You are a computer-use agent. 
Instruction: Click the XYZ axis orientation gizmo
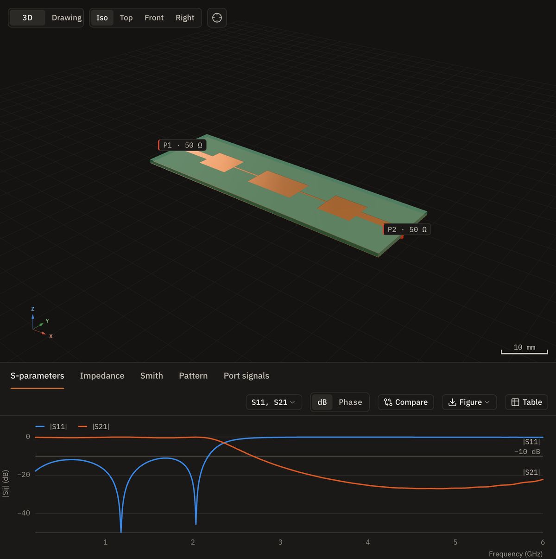42,323
